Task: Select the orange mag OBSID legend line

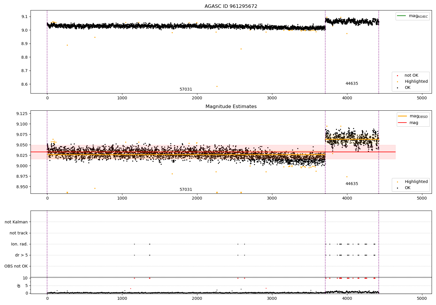Action: click(403, 116)
